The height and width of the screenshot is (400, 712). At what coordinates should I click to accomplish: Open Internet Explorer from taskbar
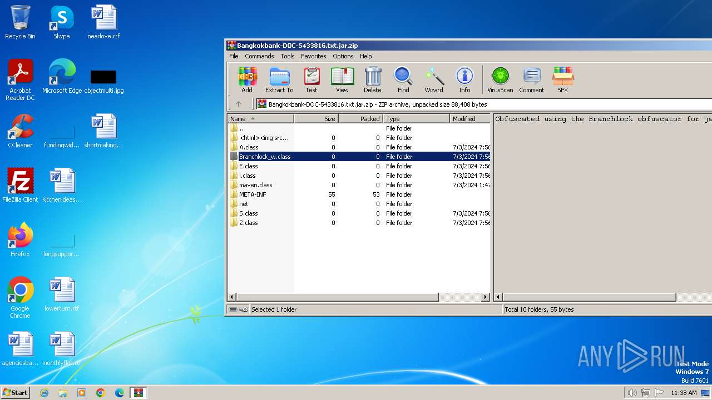pyautogui.click(x=44, y=393)
